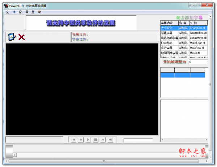This screenshot has height=167, width=217.
Task: Click the fast-forward playback button
Action: [x=103, y=140]
